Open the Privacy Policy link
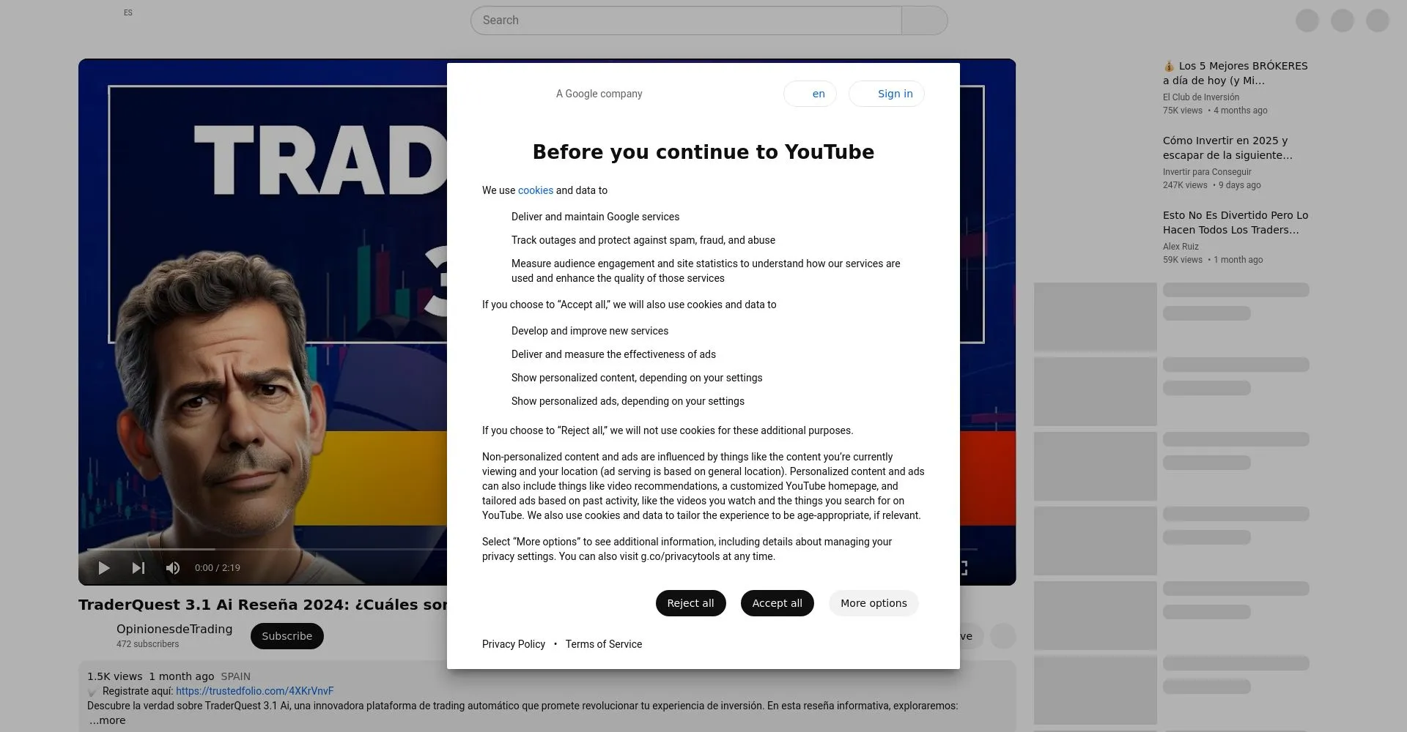This screenshot has height=732, width=1407. tap(514, 644)
